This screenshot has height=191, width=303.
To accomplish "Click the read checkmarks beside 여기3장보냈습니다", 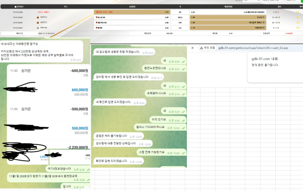I will tap(88, 170).
